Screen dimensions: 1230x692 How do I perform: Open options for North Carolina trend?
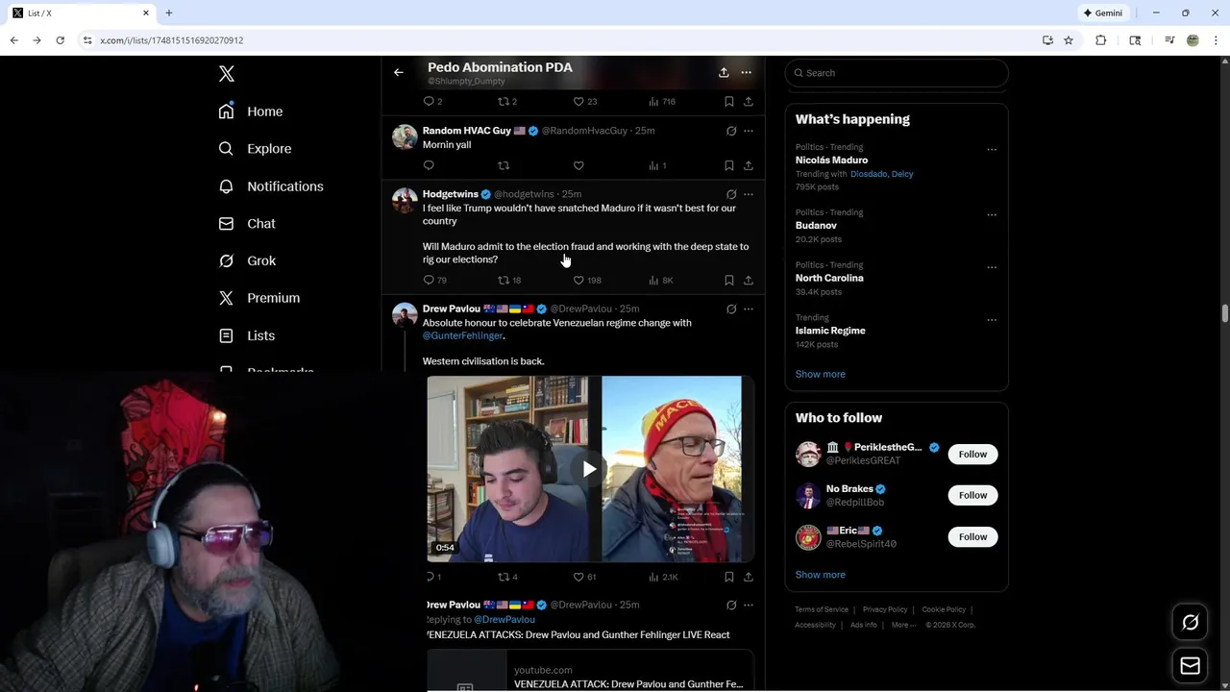click(992, 267)
